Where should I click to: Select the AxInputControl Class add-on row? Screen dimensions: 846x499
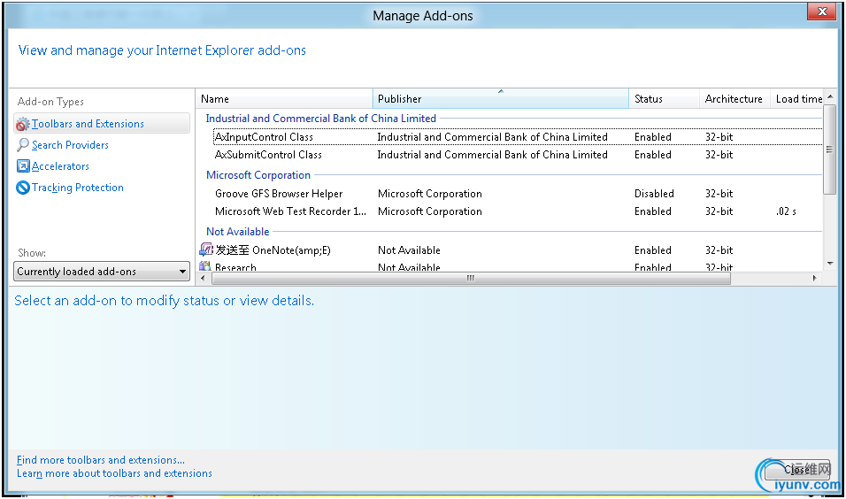tap(264, 137)
